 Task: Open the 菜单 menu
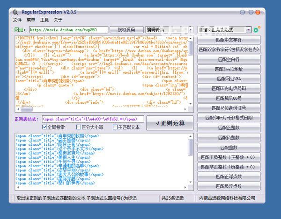(30, 20)
